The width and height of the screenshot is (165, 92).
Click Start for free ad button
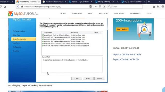point(122,29)
